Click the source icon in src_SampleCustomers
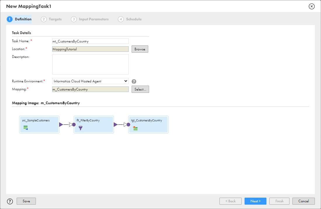Image resolution: width=321 pixels, height=209 pixels. pyautogui.click(x=26, y=128)
